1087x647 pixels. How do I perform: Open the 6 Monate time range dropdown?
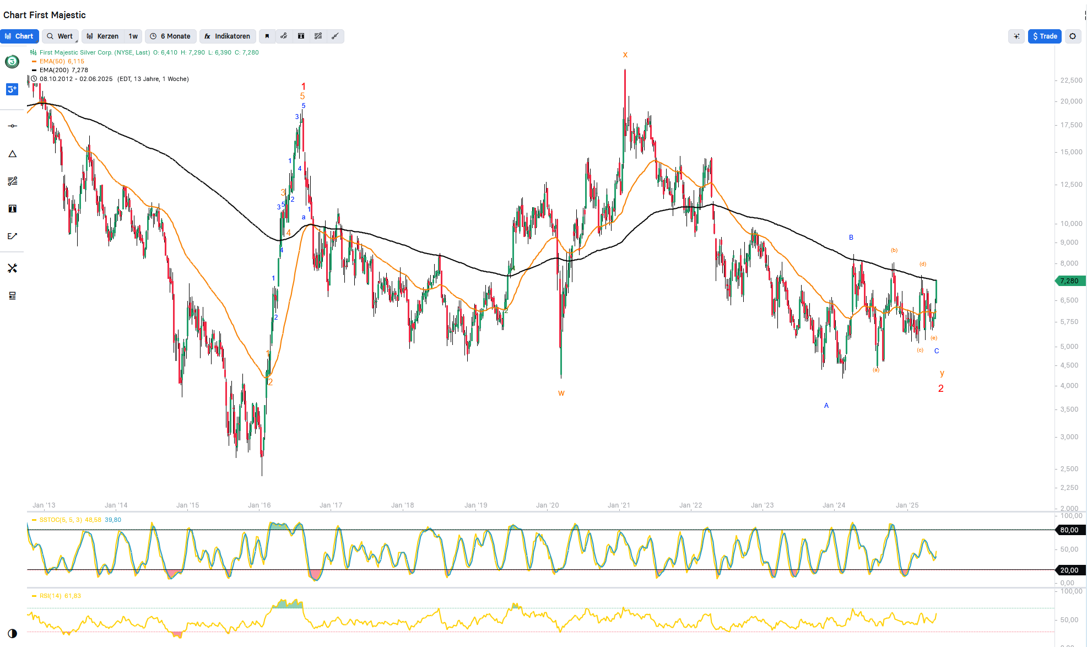[170, 36]
